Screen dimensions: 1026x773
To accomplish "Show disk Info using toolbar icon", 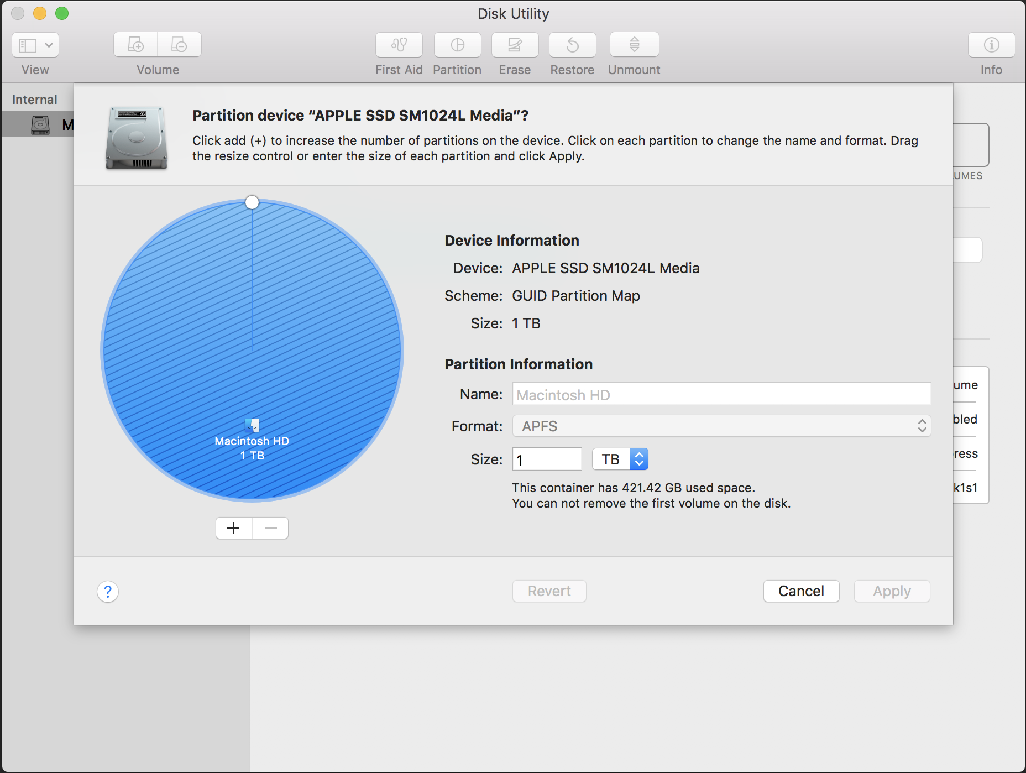I will click(991, 45).
